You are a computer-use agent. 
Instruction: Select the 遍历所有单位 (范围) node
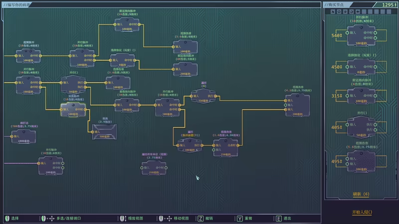point(154,168)
